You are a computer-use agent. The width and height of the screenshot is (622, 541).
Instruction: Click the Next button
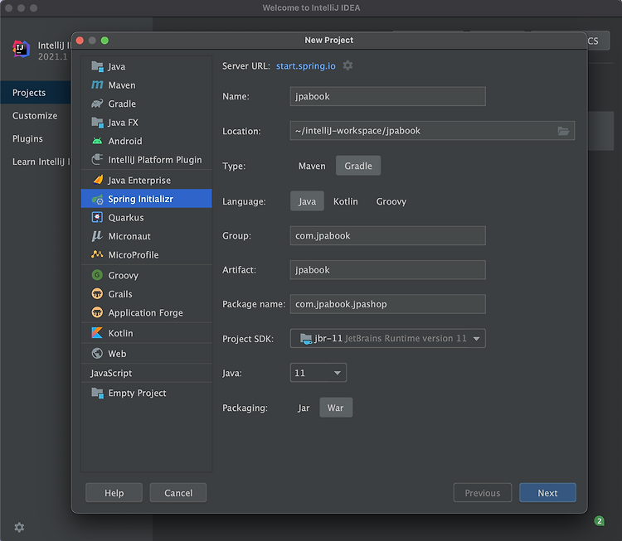[x=547, y=493]
